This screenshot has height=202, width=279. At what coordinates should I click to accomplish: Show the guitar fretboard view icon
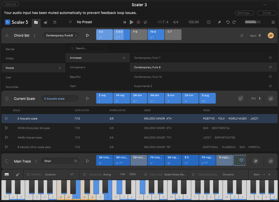(18, 175)
